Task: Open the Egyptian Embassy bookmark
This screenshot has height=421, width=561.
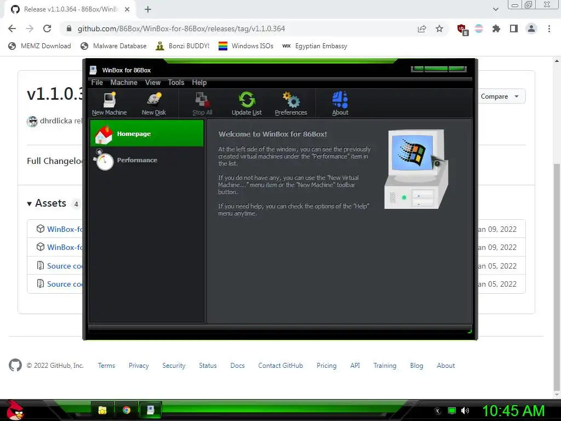Action: 315,46
